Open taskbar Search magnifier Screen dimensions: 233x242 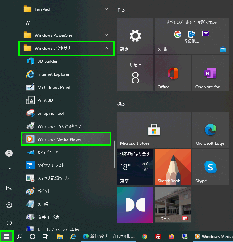20,236
